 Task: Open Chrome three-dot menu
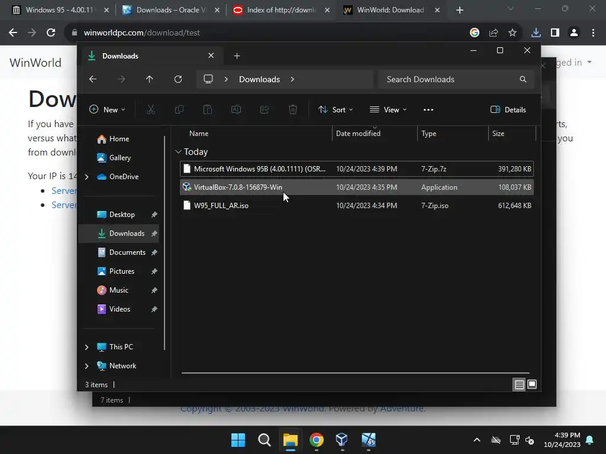tap(593, 33)
